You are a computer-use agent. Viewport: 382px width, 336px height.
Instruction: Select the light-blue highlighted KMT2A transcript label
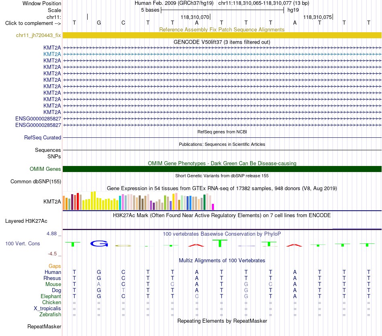[x=52, y=54]
